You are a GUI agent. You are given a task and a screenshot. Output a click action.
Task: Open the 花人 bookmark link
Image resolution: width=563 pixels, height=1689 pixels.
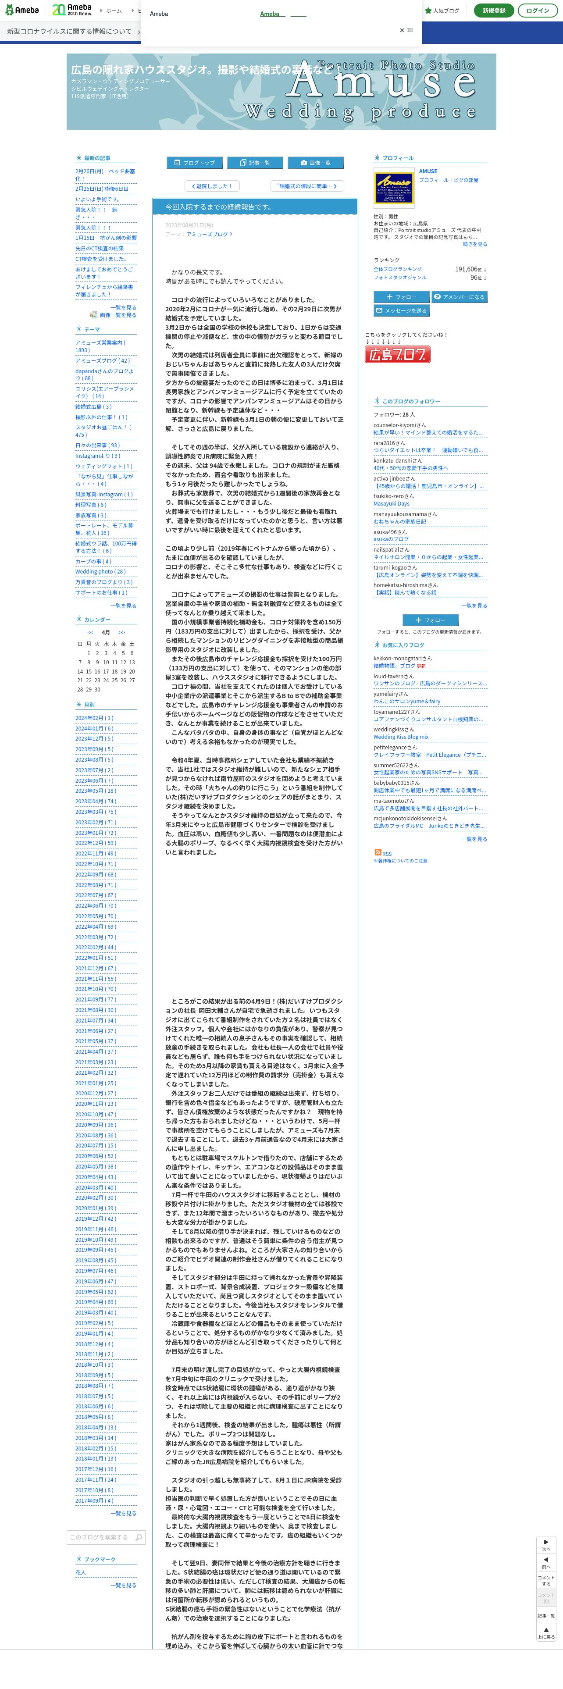click(81, 1572)
